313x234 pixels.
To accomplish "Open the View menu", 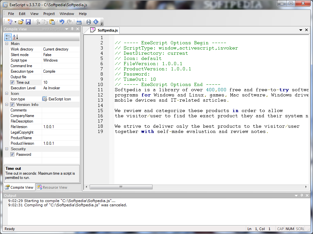I will (34, 14).
